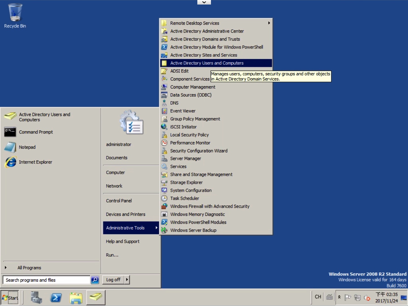Click the Data Sources (ODBC) icon
Screen dimensions: 408x306
pos(164,95)
